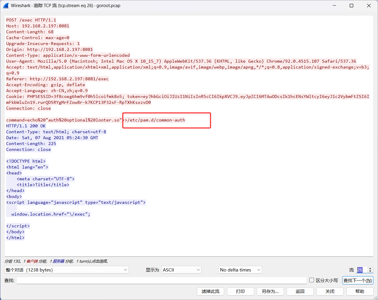Open the 显示为 ASCII format dropdown
Screen dimensions: 378x300
tap(181, 270)
